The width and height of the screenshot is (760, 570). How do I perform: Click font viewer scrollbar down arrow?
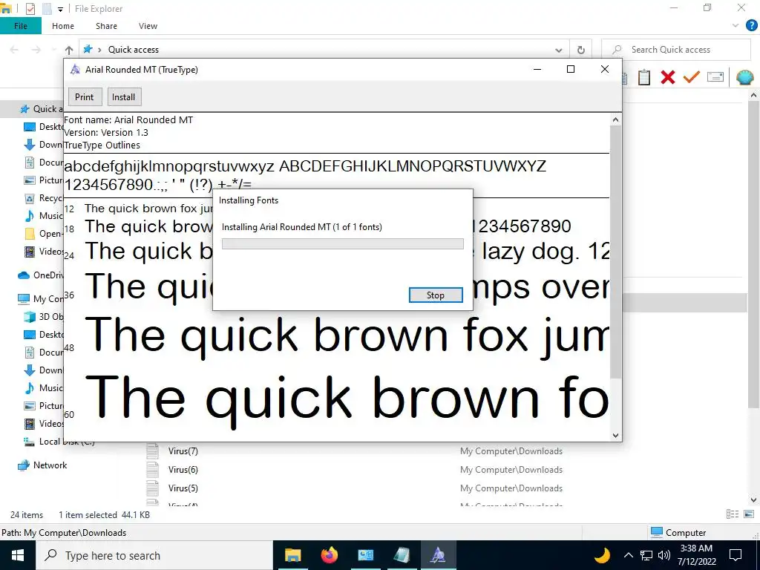coord(615,435)
